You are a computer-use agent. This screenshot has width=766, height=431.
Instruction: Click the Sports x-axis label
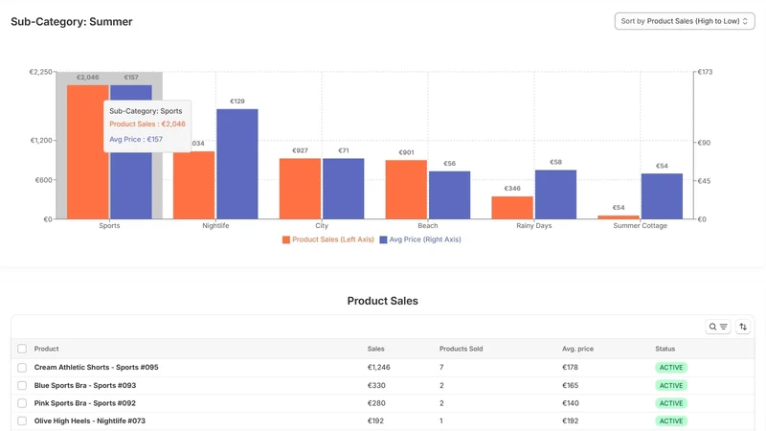109,226
